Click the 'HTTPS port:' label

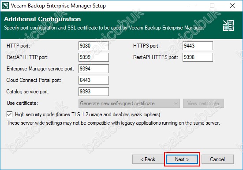146,46
